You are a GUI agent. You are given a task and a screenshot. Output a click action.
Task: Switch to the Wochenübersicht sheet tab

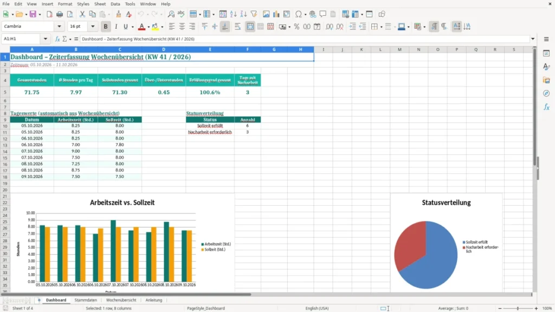point(121,300)
